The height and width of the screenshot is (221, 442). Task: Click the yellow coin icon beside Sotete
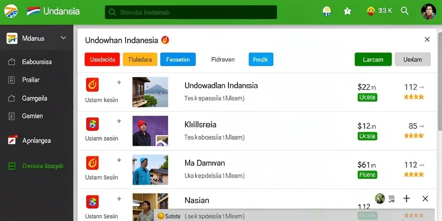[161, 216]
